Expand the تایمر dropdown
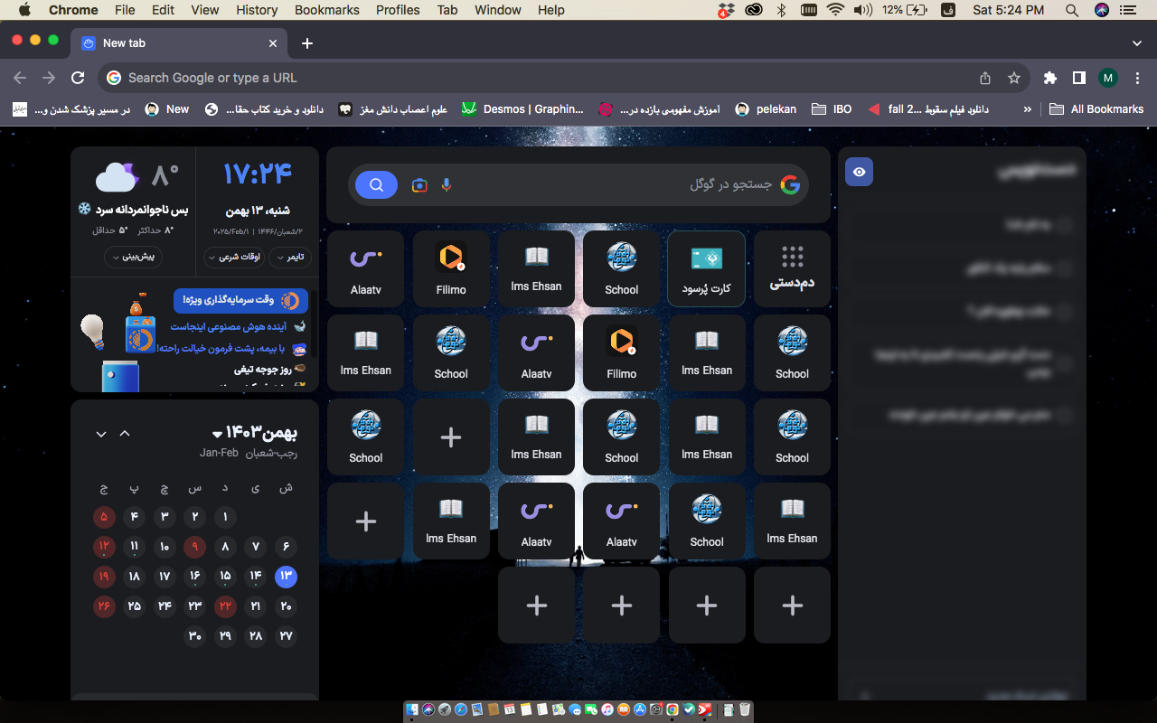 [x=291, y=258]
